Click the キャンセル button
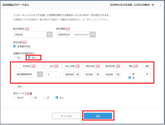 (x=66, y=116)
